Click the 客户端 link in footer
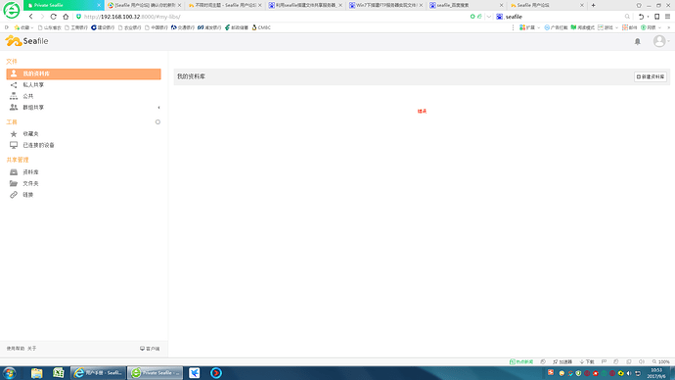 click(150, 349)
